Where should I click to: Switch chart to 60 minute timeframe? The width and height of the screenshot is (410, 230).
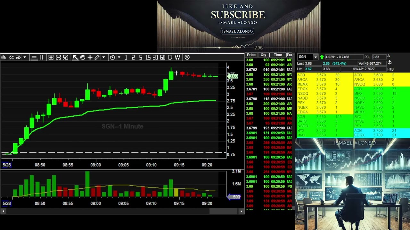pyautogui.click(x=163, y=57)
